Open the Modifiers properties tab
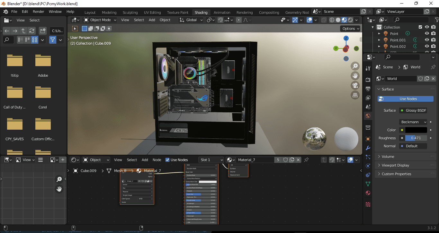This screenshot has height=233, width=439. click(x=368, y=148)
